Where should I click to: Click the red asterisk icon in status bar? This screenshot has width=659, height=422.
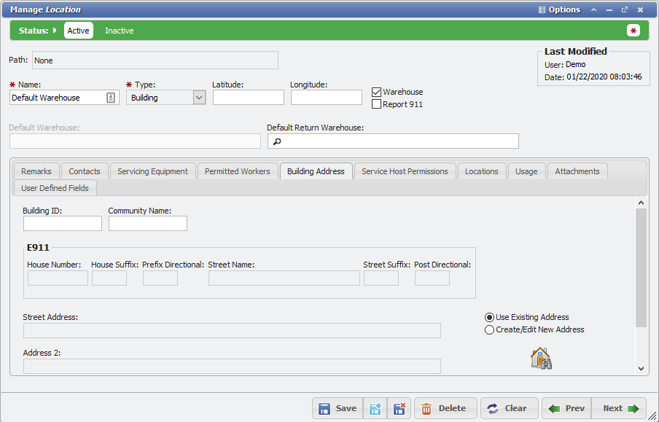[x=633, y=31]
